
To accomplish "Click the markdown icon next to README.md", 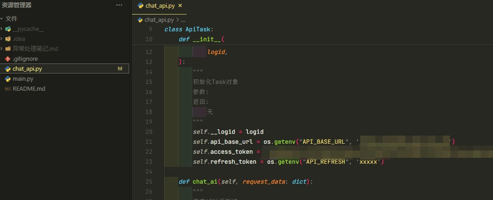I will (7, 89).
